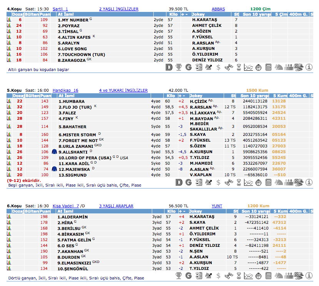
Task: Open bar chart icon beside MY NUMBER
Action: 9,20
